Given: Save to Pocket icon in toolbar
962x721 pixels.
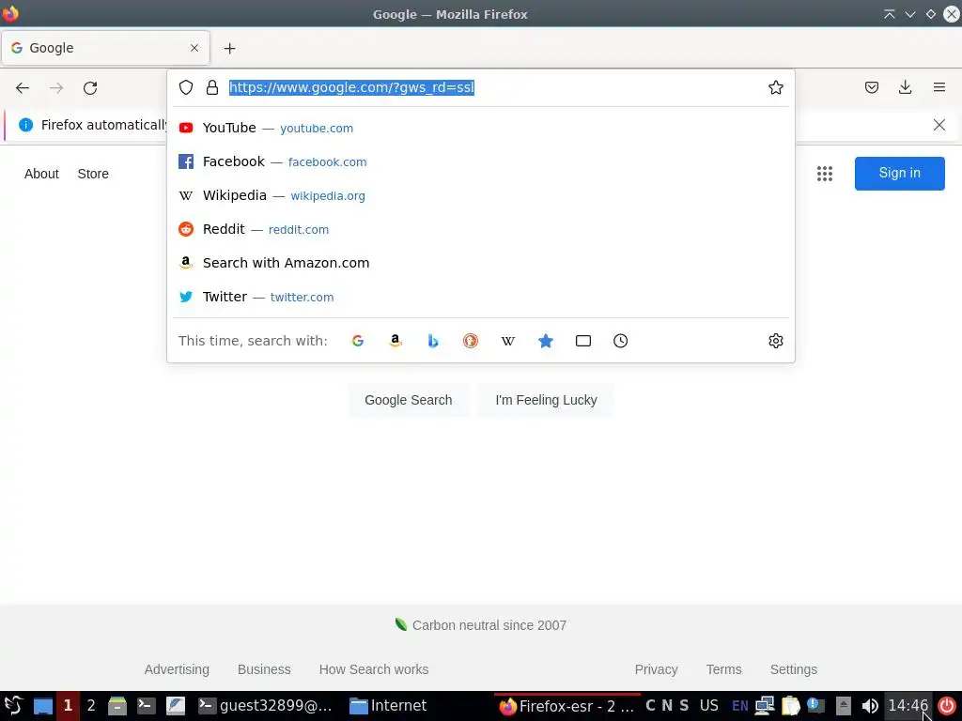Looking at the screenshot, I should pos(871,87).
